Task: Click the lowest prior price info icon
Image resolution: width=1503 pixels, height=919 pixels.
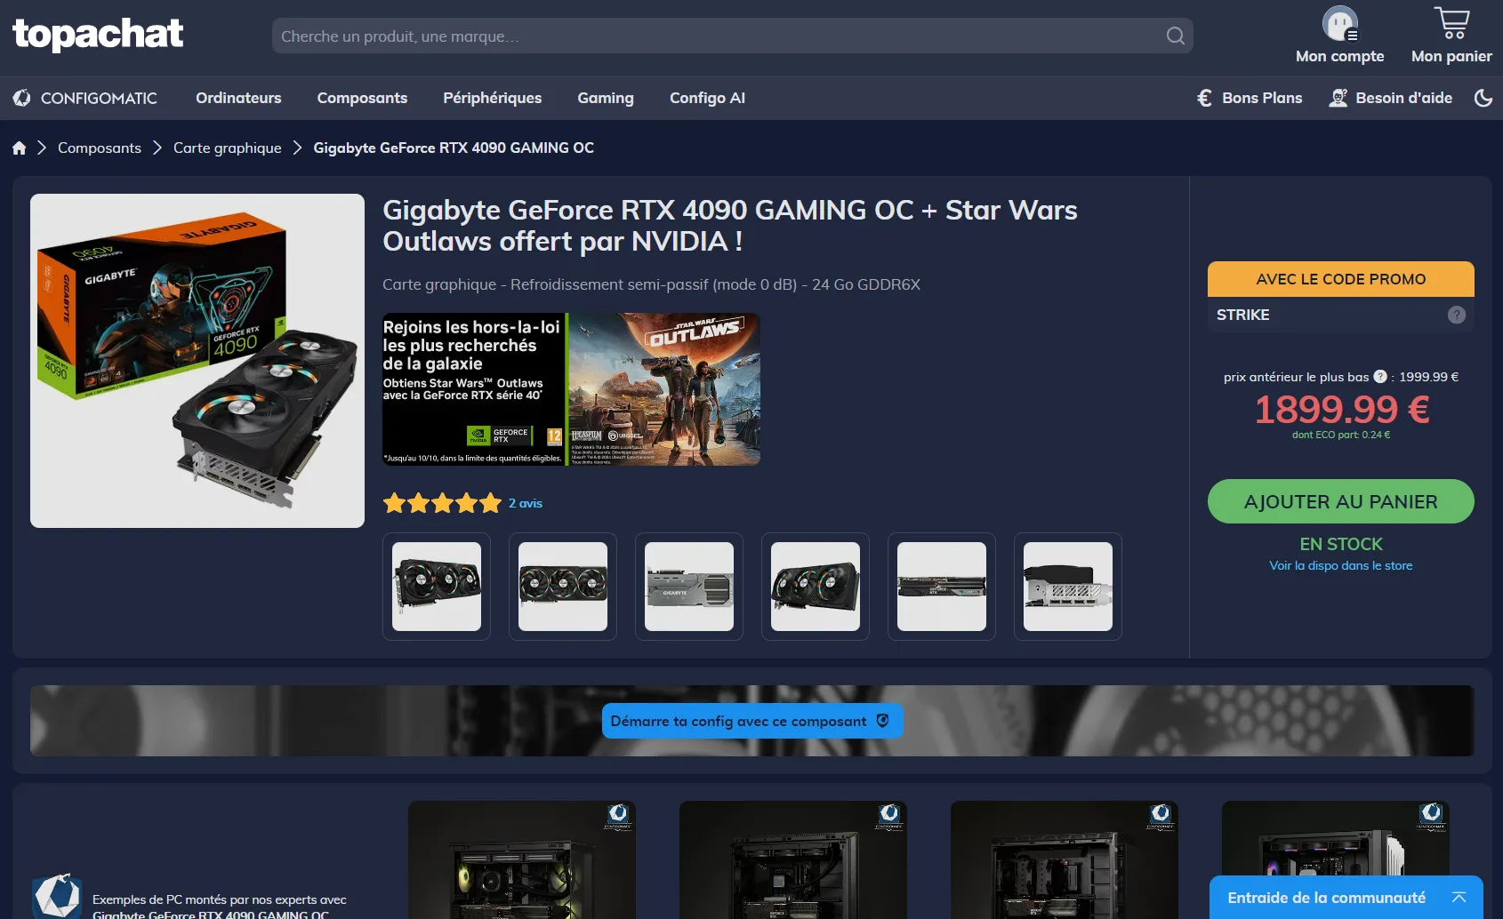Action: (1379, 377)
